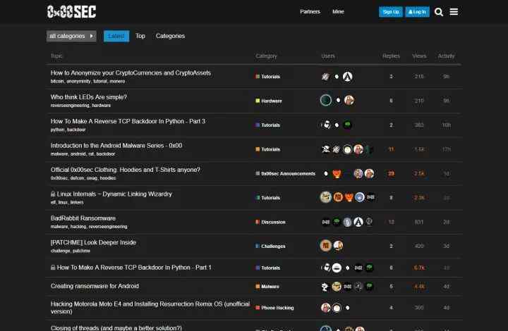The height and width of the screenshot is (331, 508).
Task: Open Android Malware Series 0x00 topic
Action: pos(116,146)
